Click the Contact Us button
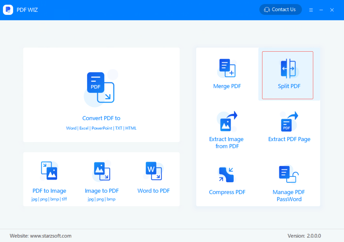Image resolution: width=344 pixels, height=242 pixels. pyautogui.click(x=280, y=9)
